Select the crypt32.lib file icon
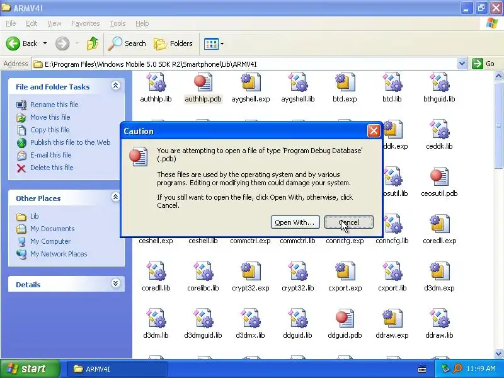Image resolution: width=504 pixels, height=378 pixels. point(297,272)
